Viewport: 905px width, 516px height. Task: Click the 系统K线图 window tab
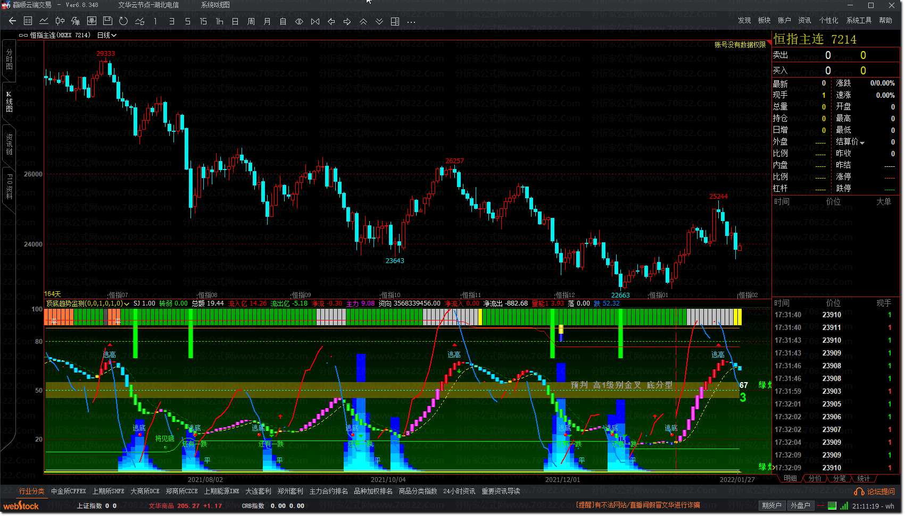215,5
